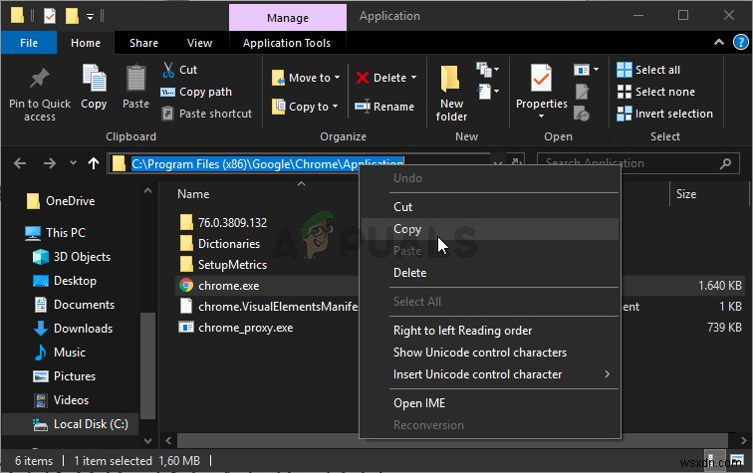Select Show Unicode control characters
753x473 pixels.
pyautogui.click(x=490, y=353)
